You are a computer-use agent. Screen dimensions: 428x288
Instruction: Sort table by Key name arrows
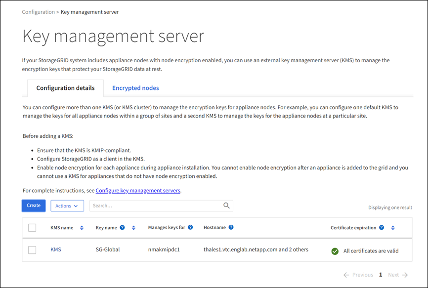point(133,228)
